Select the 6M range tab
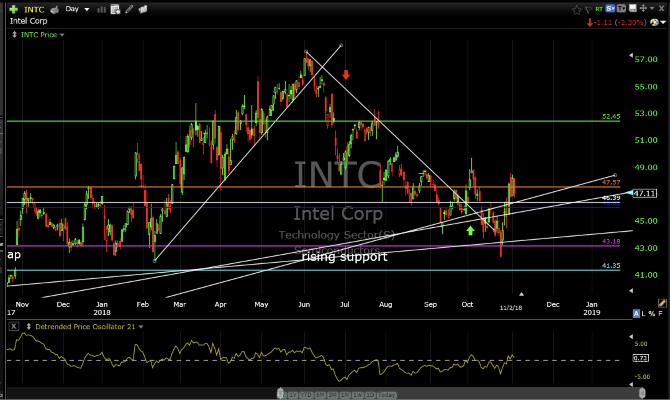670x400 pixels. (x=320, y=395)
